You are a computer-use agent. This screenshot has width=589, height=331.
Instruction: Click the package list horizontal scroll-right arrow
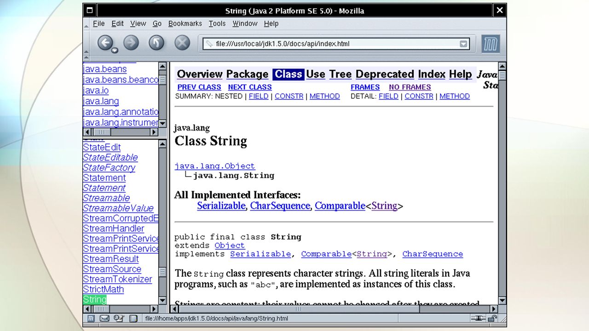155,132
